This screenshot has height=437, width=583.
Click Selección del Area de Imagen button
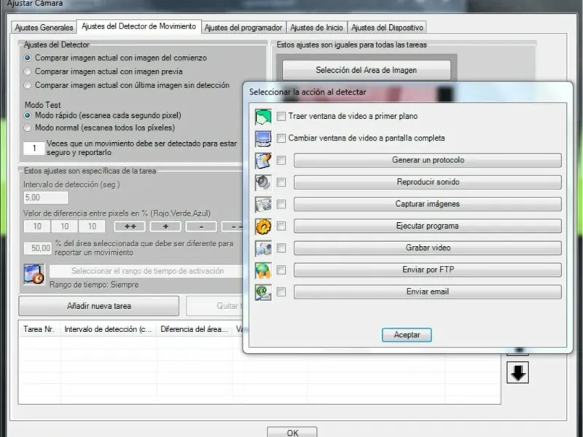[x=367, y=70]
